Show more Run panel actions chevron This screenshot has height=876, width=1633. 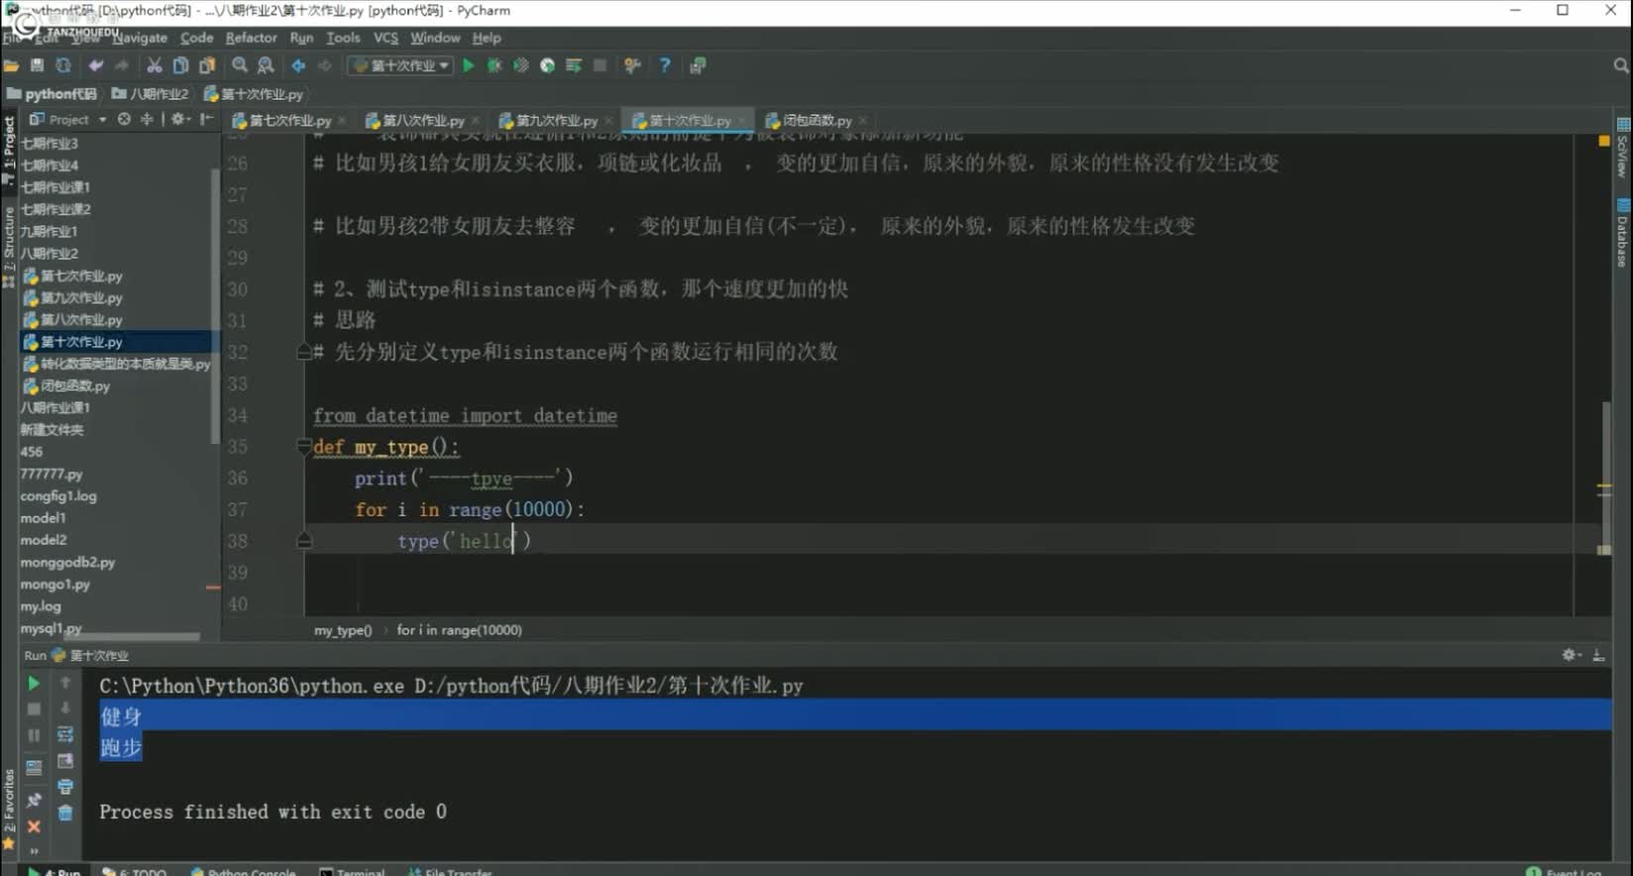[33, 851]
